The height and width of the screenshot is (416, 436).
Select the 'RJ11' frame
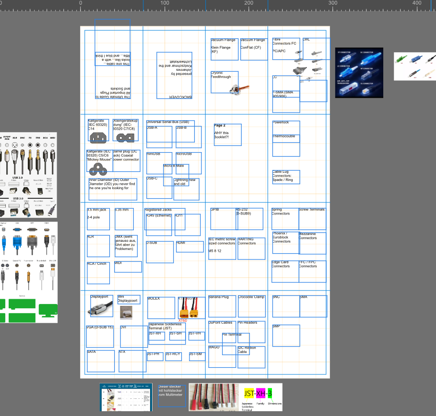coord(188,225)
